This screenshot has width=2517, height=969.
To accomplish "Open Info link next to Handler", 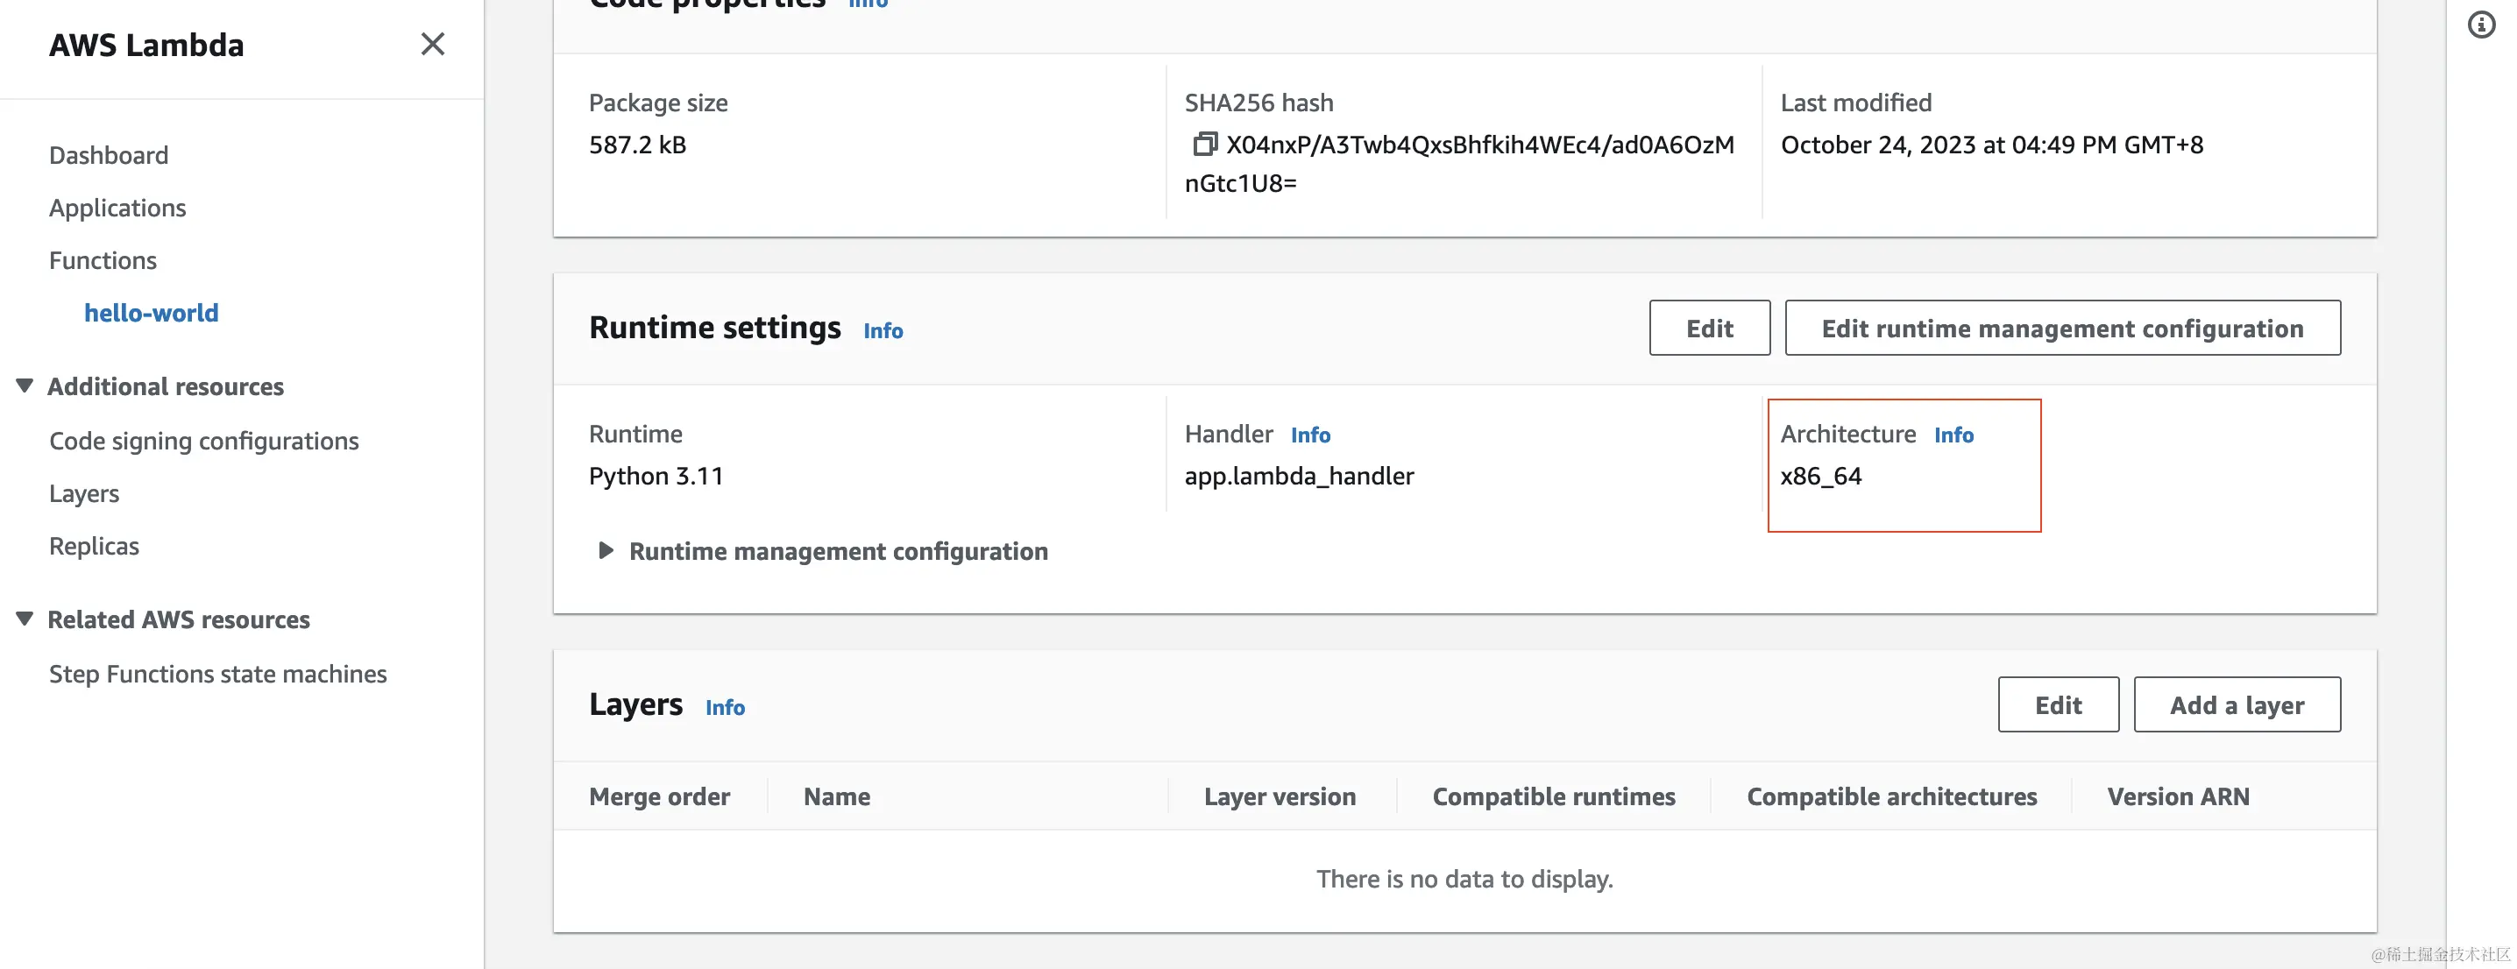I will click(x=1309, y=435).
